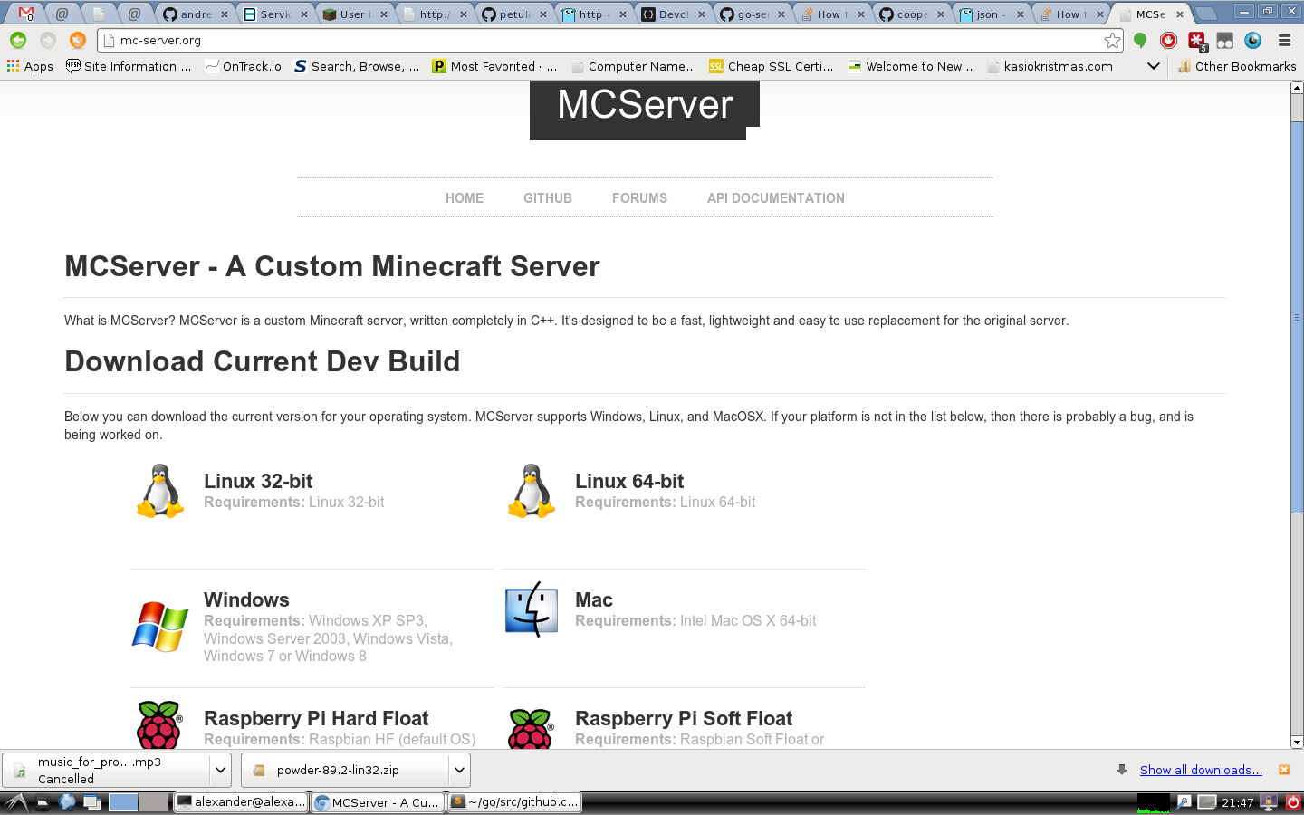Expand the bookmarks bar overflow chevron
Viewport: 1304px width, 815px height.
pos(1153,66)
